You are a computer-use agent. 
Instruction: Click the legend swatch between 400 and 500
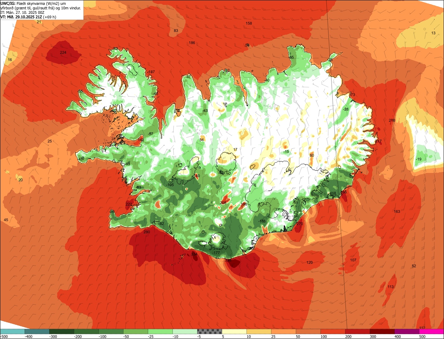click(x=407, y=331)
